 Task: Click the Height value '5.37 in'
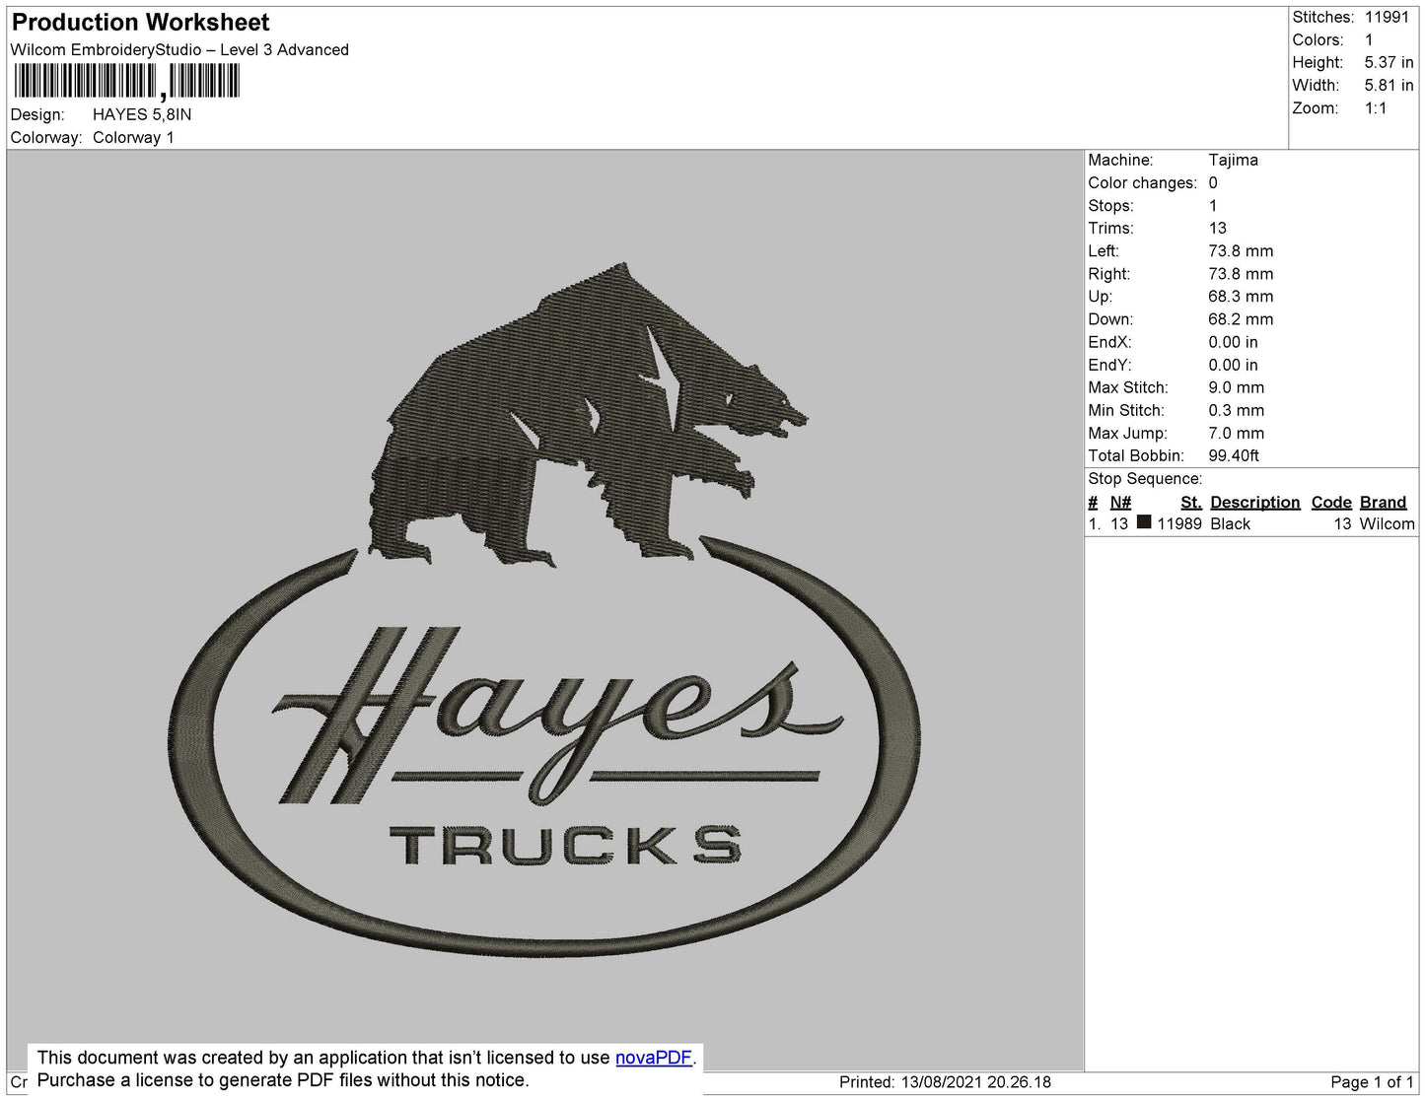pyautogui.click(x=1389, y=62)
